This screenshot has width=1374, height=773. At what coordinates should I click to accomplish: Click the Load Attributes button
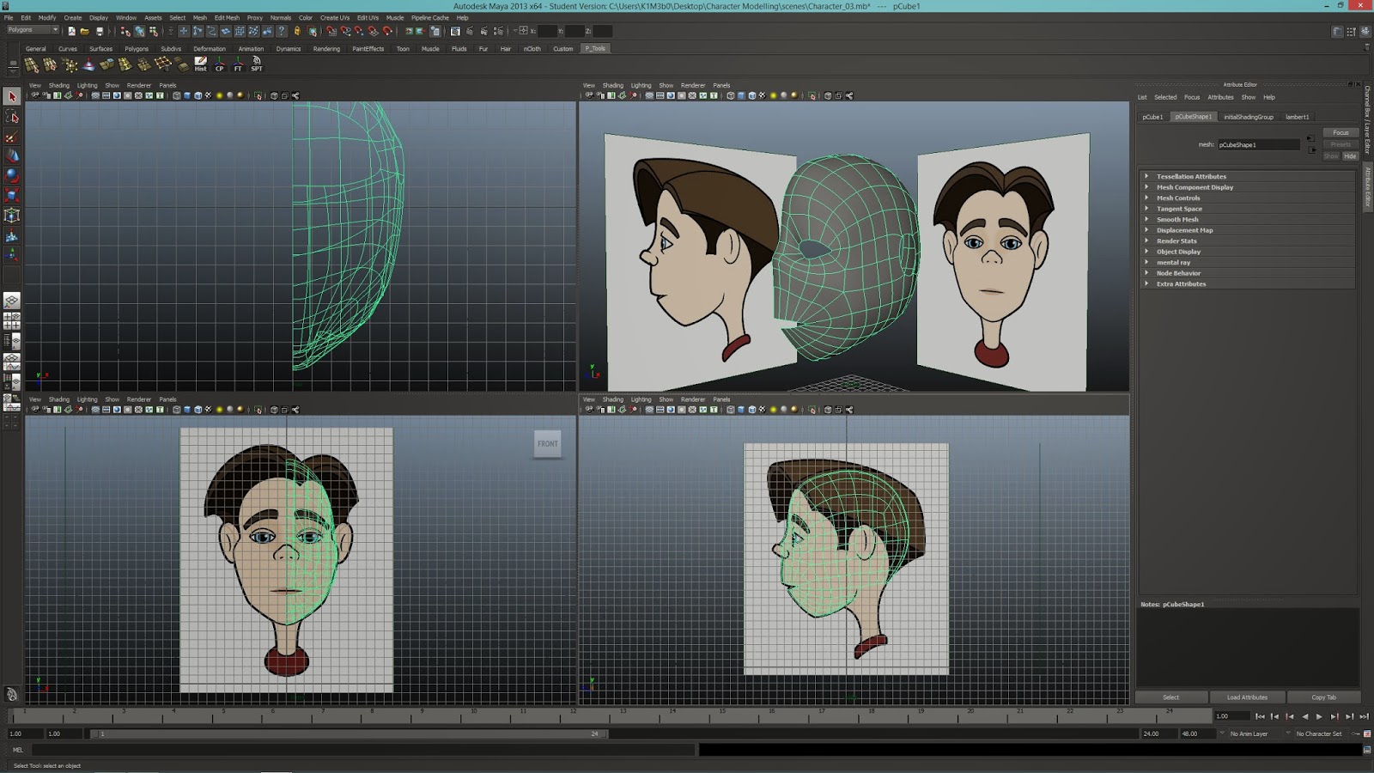click(1247, 697)
